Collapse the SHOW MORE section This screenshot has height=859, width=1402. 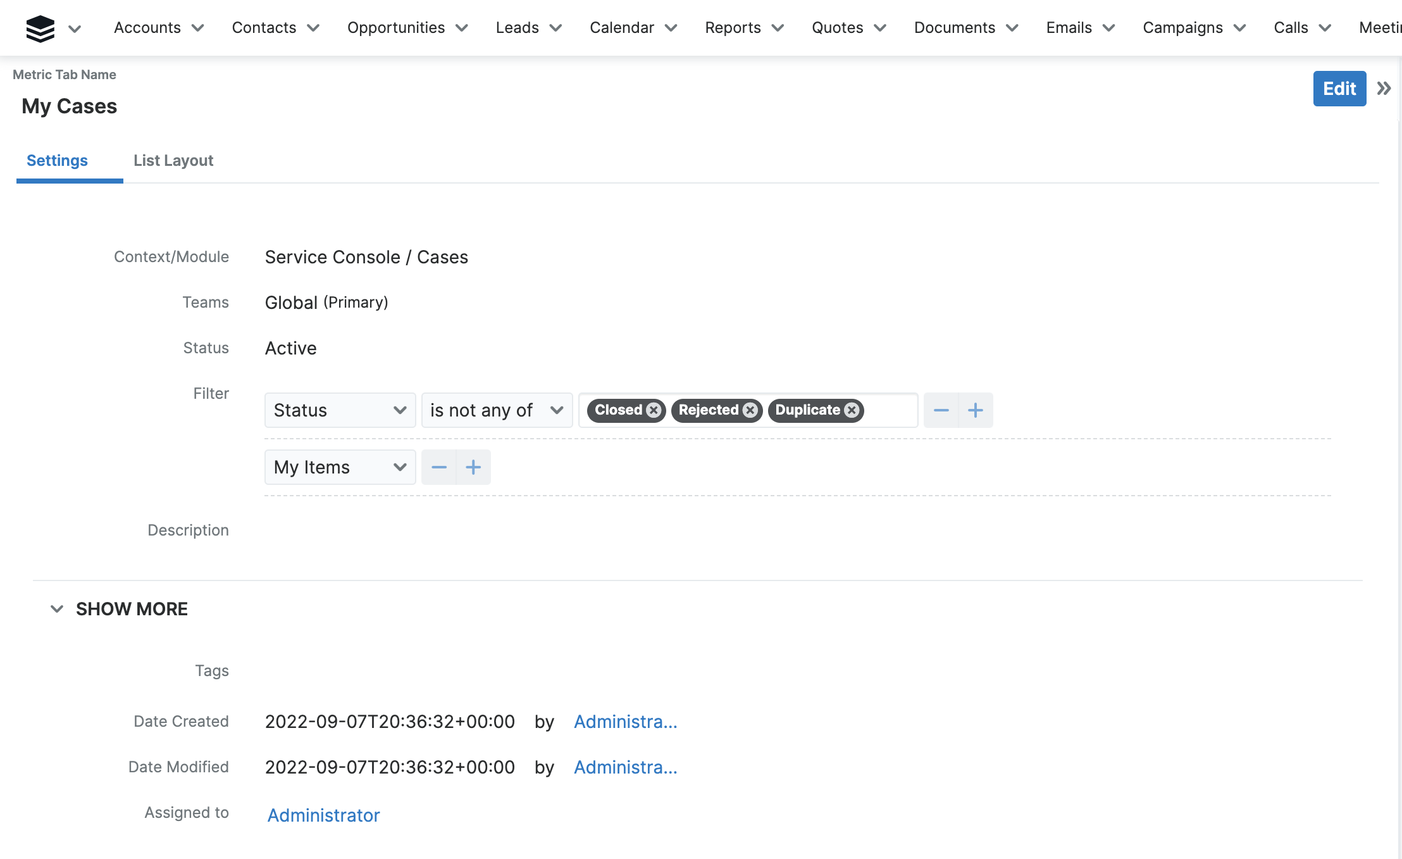pyautogui.click(x=57, y=609)
